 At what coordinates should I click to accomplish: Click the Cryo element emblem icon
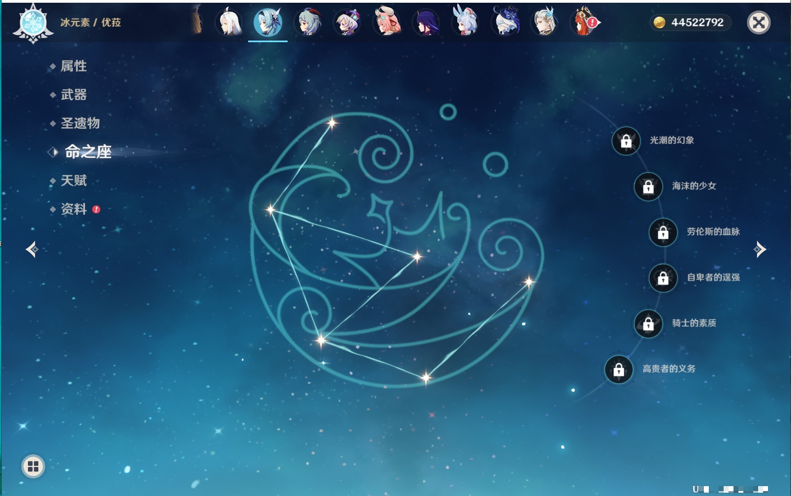point(33,24)
